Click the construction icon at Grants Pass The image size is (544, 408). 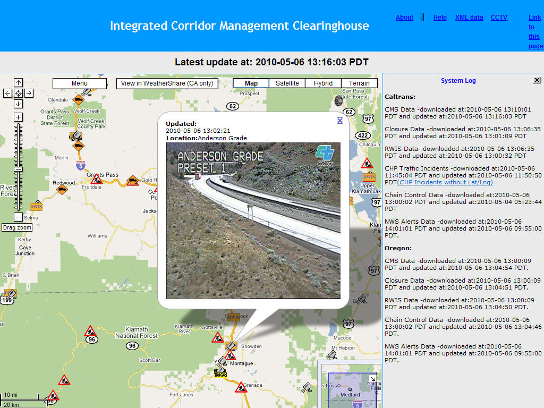point(97,180)
